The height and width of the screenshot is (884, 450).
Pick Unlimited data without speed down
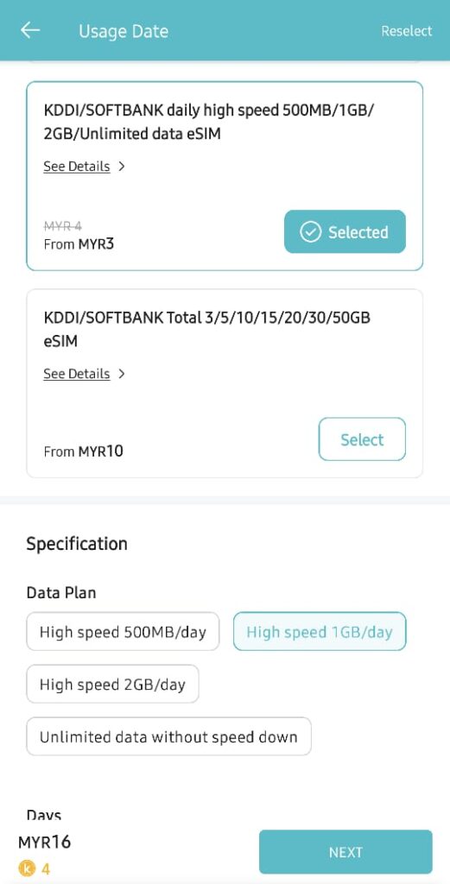pyautogui.click(x=168, y=736)
